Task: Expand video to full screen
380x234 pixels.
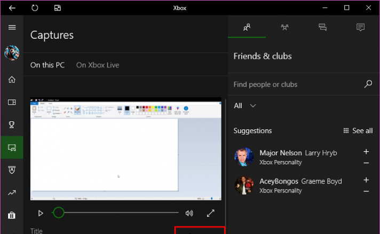Action: pos(210,213)
